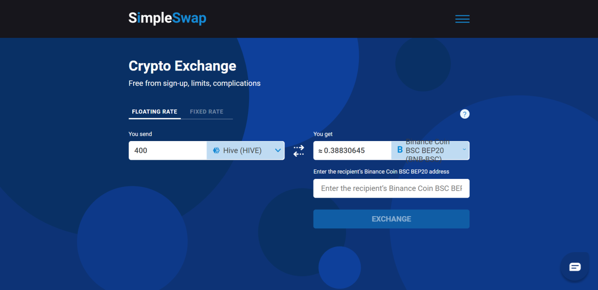Click the SimpleSwap logo
598x290 pixels.
(x=167, y=19)
